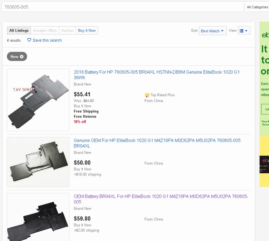This screenshot has width=269, height=241.
Task: Open the View options dropdown arrow
Action: pyautogui.click(x=247, y=31)
